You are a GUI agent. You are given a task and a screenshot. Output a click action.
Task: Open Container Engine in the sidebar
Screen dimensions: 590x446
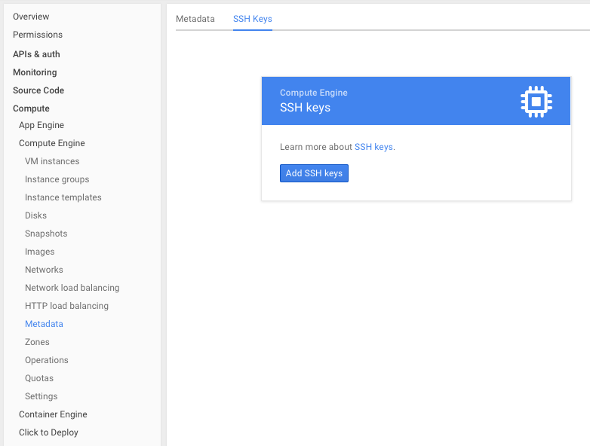point(53,414)
